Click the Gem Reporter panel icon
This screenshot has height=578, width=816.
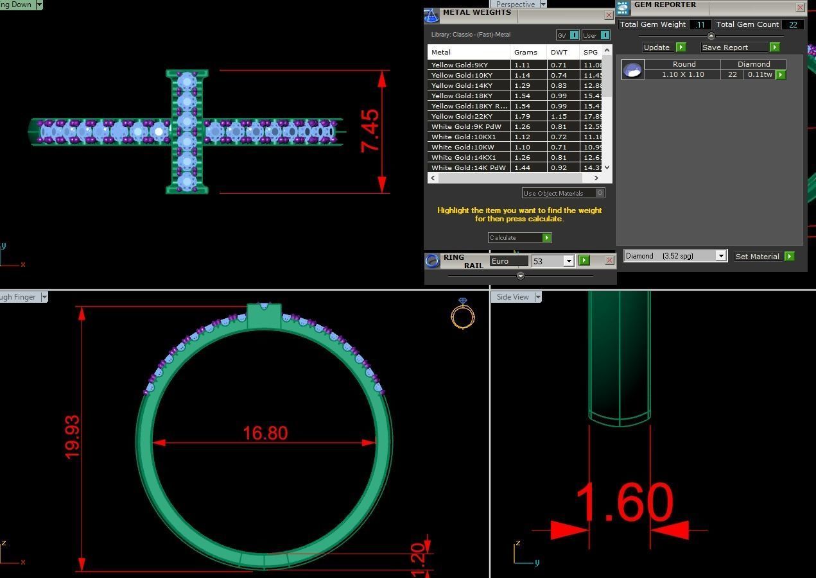click(x=623, y=7)
